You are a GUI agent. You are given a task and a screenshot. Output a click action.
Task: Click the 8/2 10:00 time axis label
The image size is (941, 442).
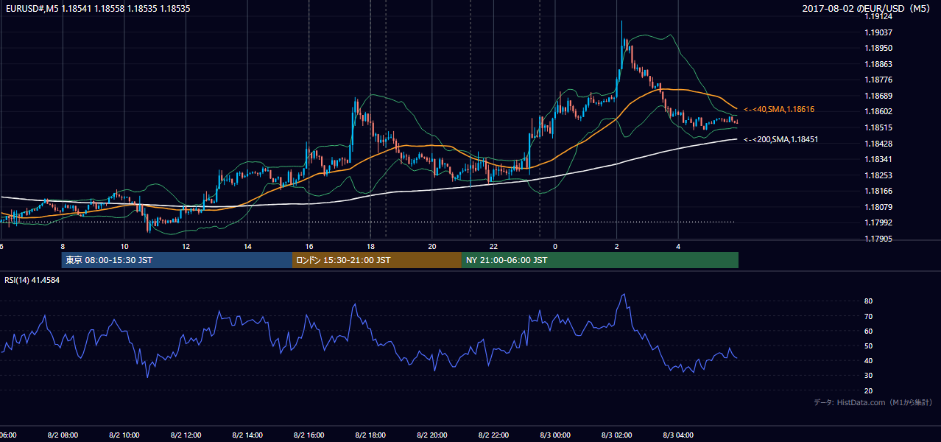pyautogui.click(x=126, y=435)
